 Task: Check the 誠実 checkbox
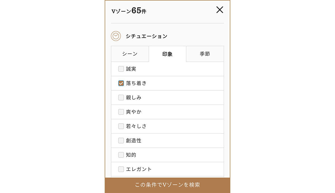tap(121, 69)
